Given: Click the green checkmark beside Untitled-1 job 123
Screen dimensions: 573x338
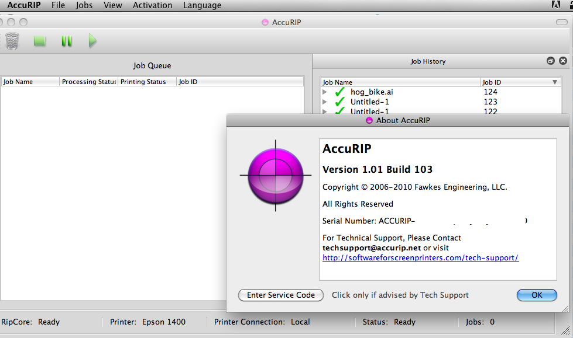Looking at the screenshot, I should pos(340,102).
